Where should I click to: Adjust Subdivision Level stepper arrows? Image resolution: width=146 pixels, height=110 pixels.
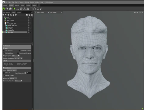(26, 73)
